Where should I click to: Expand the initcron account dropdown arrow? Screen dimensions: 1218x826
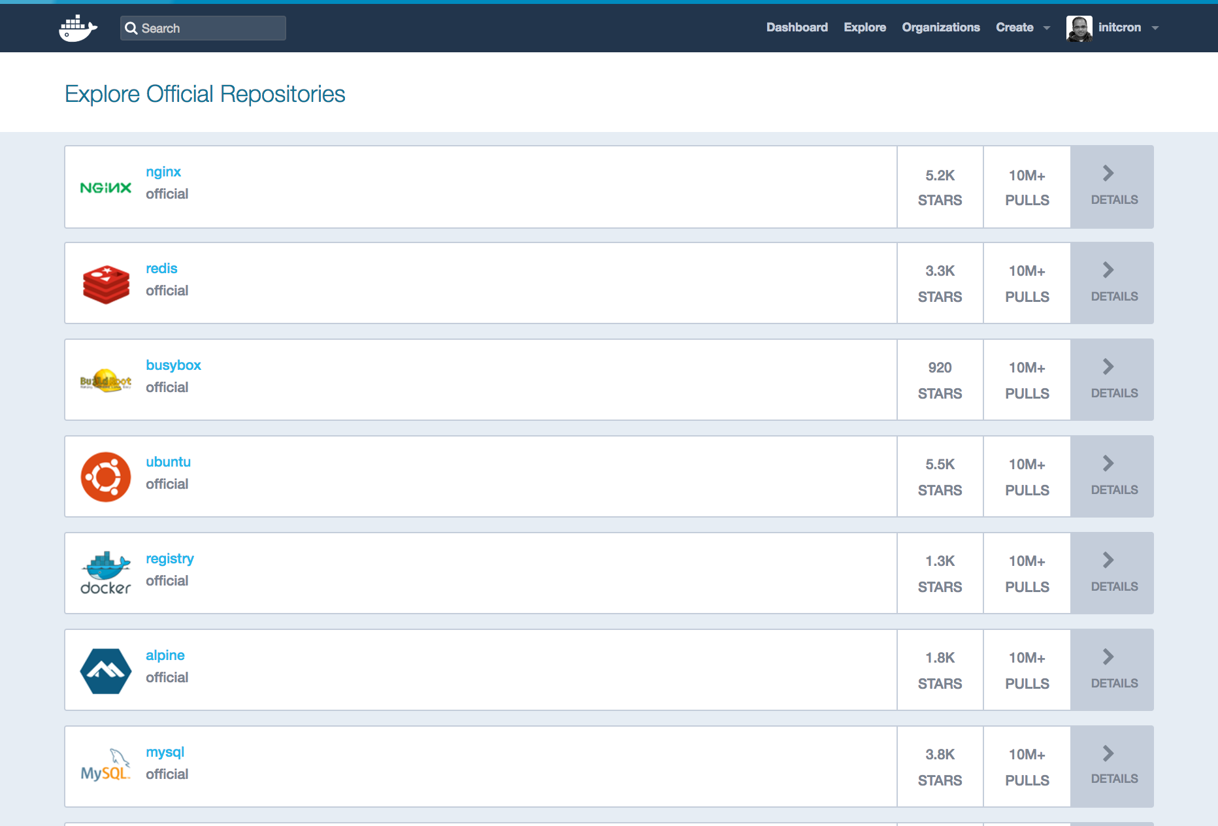point(1155,28)
